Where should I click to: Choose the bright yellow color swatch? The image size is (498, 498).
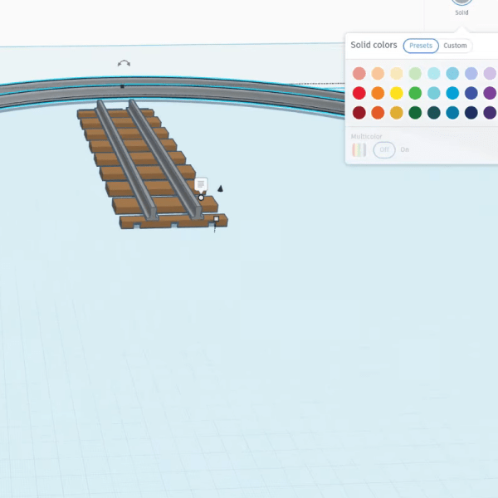tap(397, 93)
